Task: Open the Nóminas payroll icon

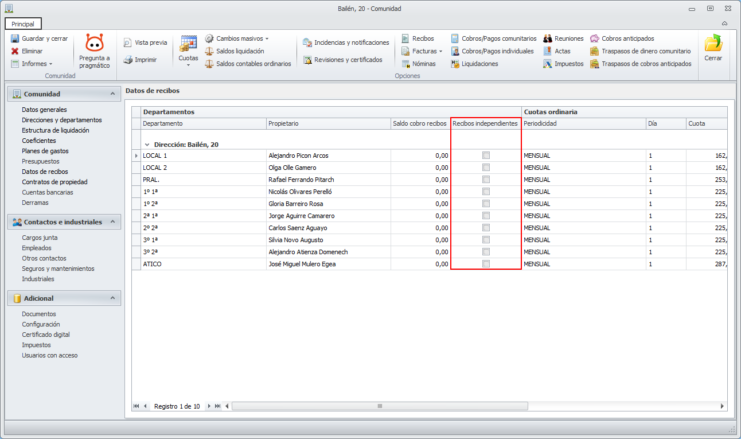Action: point(405,64)
